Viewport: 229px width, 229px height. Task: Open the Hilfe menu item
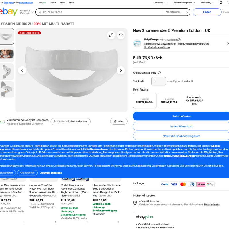click(x=71, y=3)
